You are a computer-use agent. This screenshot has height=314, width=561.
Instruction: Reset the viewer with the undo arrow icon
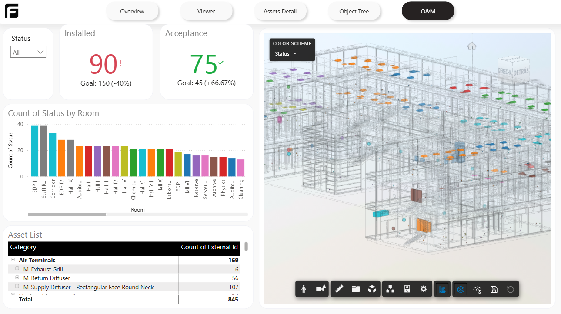tap(511, 289)
